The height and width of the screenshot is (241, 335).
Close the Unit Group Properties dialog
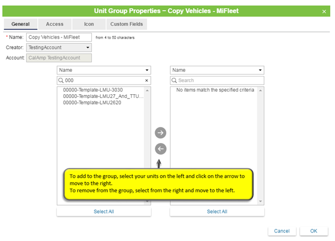click(324, 11)
